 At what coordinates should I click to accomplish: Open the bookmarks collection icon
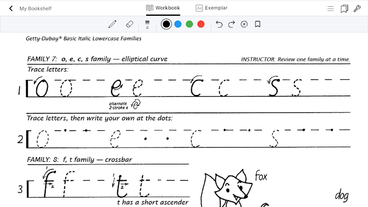[x=344, y=9]
